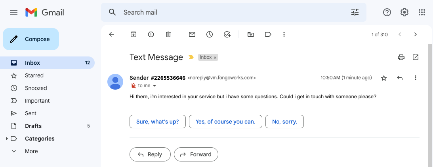This screenshot has width=433, height=167.
Task: Print the email using the printer icon
Action: [401, 57]
